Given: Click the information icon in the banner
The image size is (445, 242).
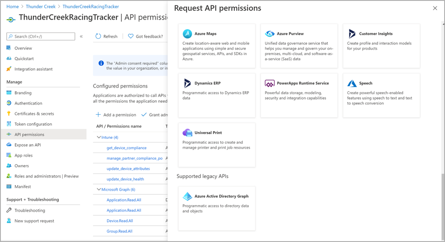Looking at the screenshot, I should [101, 63].
